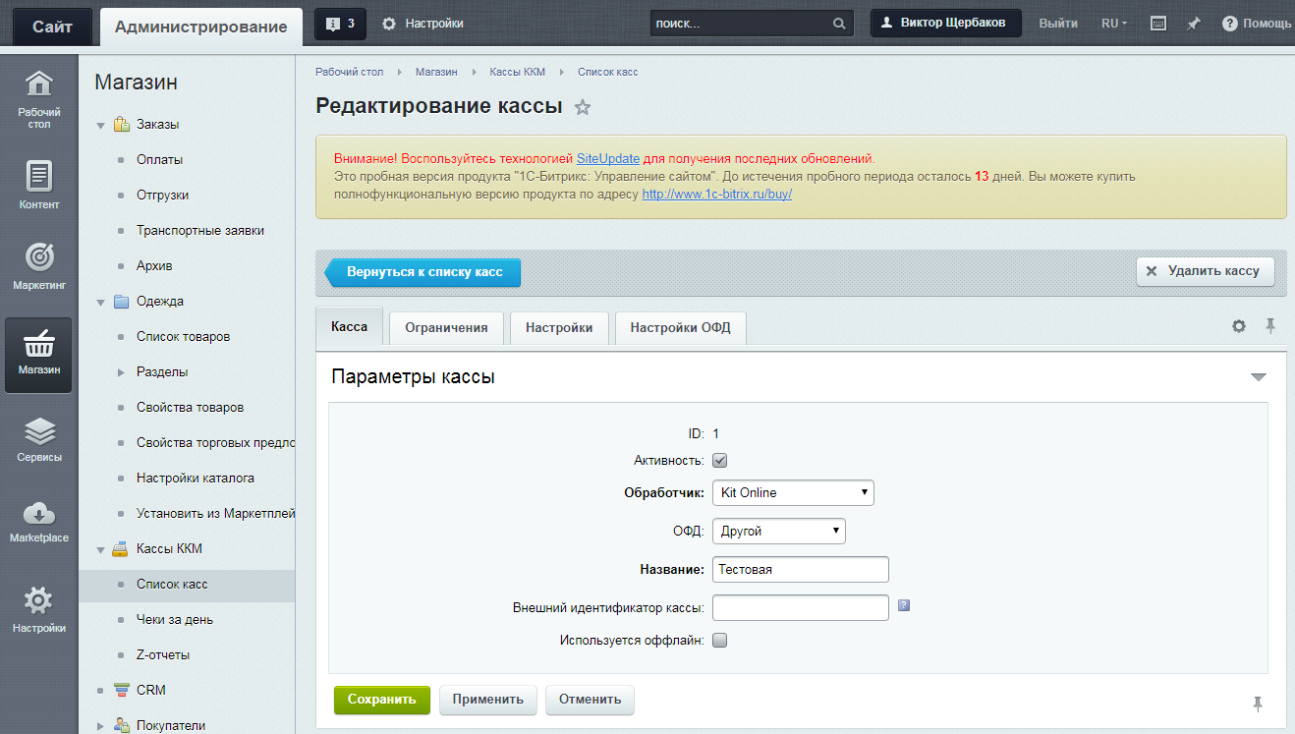Open the Контент sidebar section
Viewport: 1295px width, 734px height.
point(38,185)
